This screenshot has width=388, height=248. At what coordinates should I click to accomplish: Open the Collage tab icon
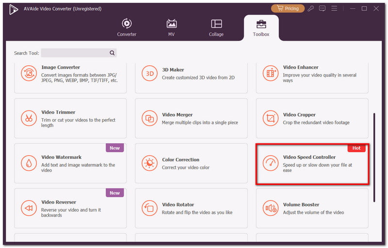pyautogui.click(x=216, y=24)
